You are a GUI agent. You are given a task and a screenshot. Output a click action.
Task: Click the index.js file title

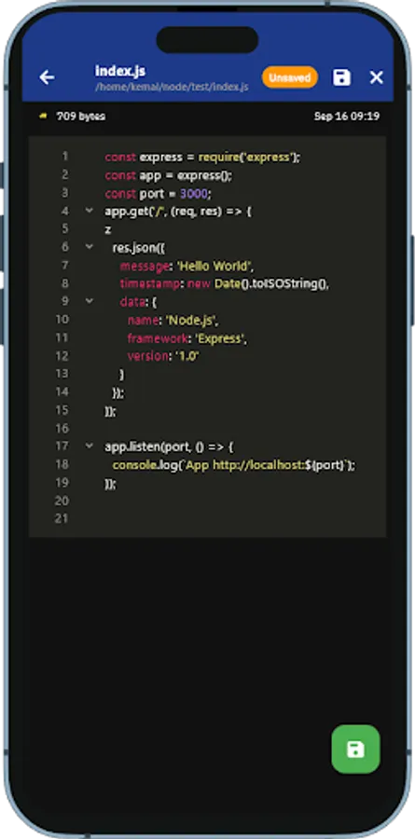(120, 71)
